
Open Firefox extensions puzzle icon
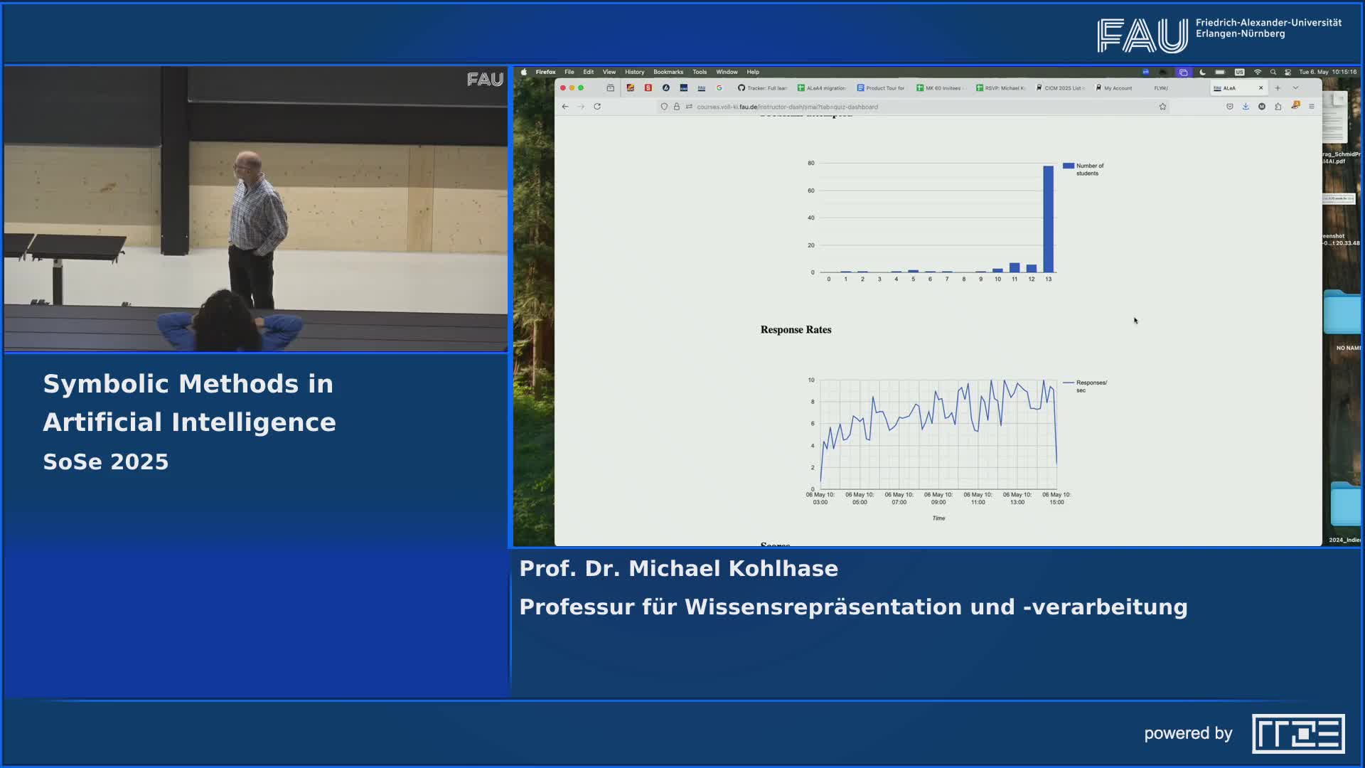[1278, 107]
